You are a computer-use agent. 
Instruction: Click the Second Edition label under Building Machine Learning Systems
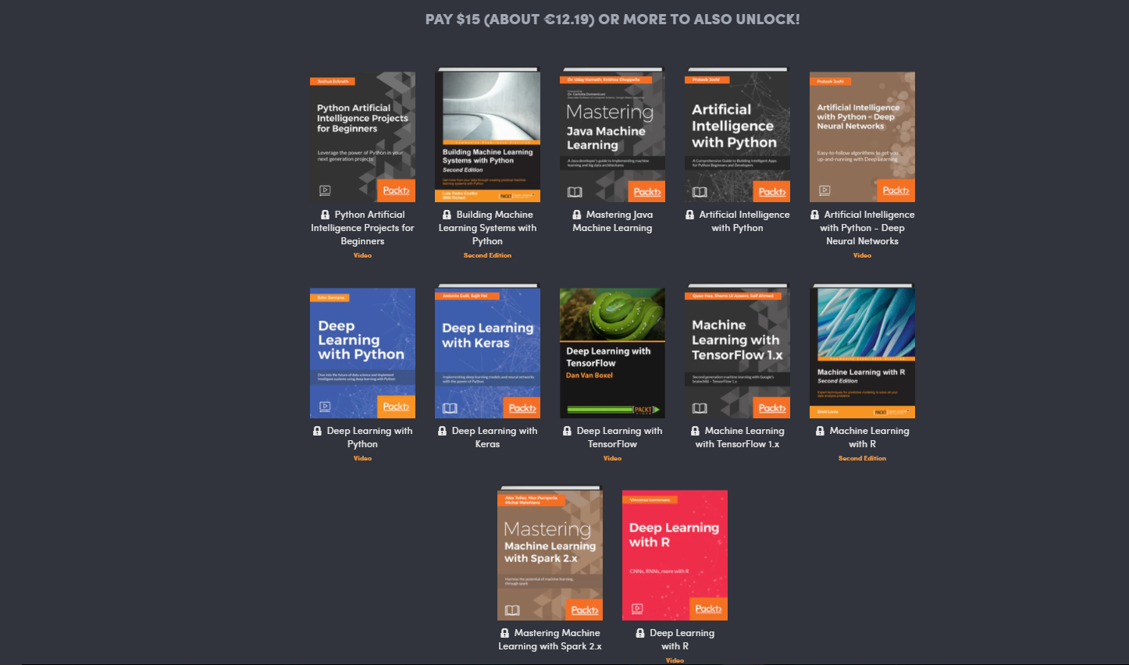[487, 254]
